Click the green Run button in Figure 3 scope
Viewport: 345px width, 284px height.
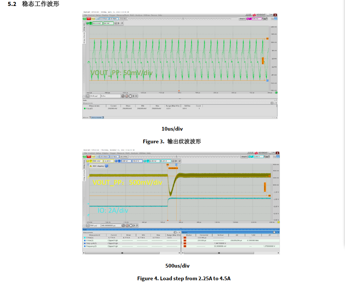pyautogui.click(x=85, y=19)
